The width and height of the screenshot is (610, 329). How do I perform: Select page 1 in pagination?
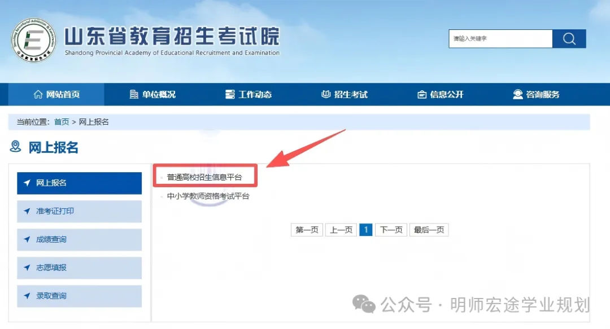coord(365,230)
